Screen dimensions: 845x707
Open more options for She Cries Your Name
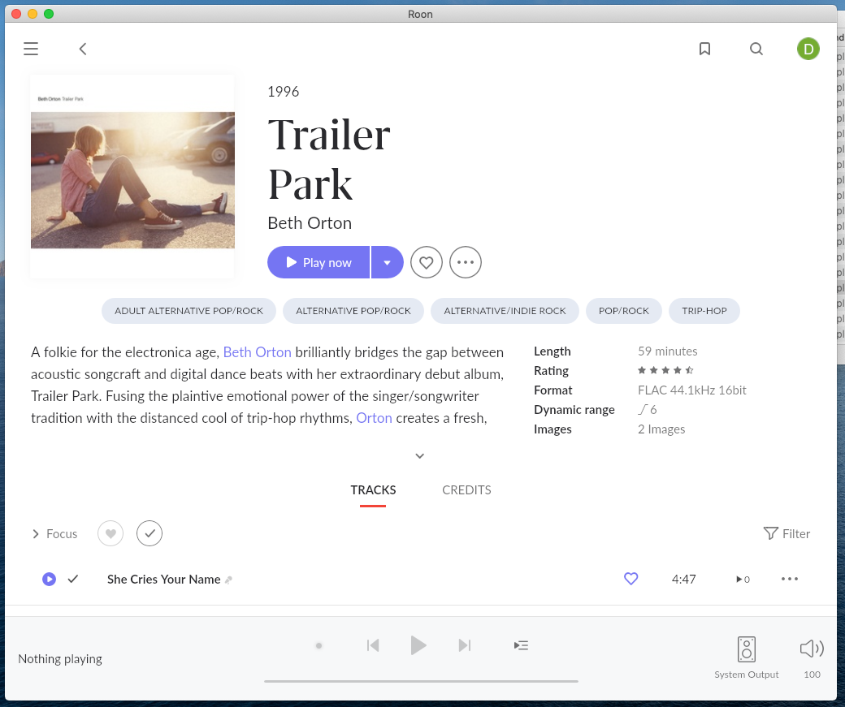[790, 579]
